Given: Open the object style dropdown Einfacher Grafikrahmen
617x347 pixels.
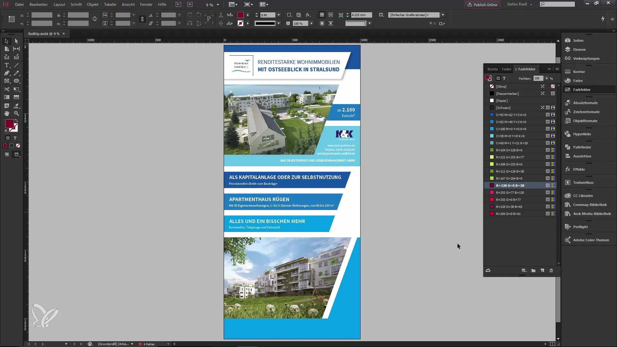Looking at the screenshot, I should point(443,15).
